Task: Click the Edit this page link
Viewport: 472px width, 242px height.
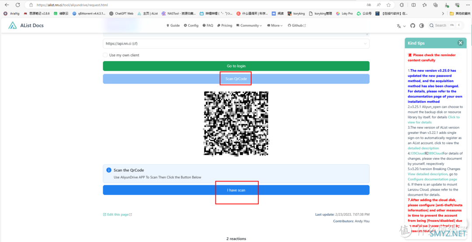Action: pyautogui.click(x=117, y=215)
